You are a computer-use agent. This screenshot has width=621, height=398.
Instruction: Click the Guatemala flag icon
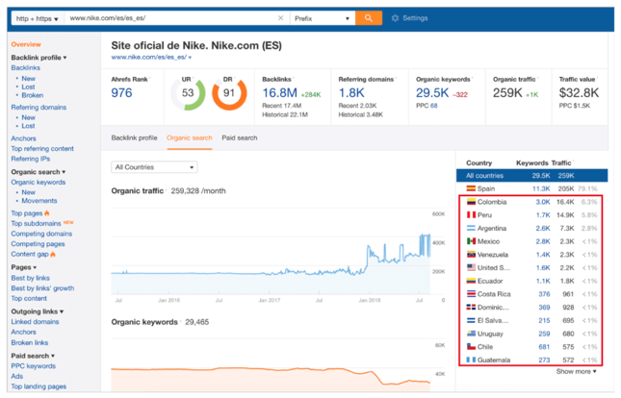tap(471, 360)
